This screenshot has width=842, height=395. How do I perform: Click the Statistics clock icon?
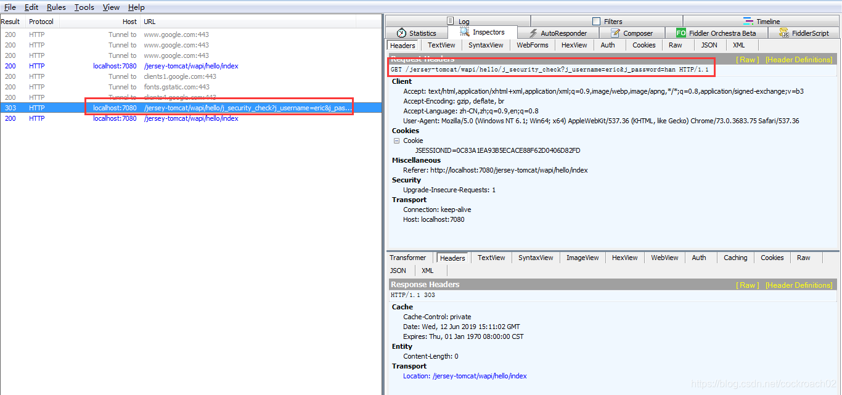pyautogui.click(x=402, y=33)
